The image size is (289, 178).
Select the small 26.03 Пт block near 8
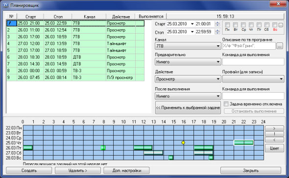click(x=103, y=148)
